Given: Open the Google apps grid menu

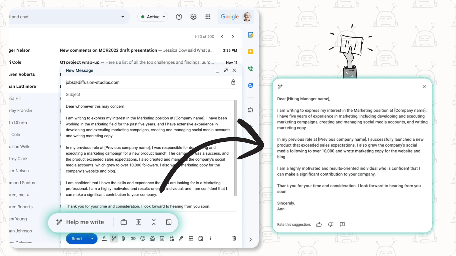Looking at the screenshot, I should pyautogui.click(x=208, y=17).
